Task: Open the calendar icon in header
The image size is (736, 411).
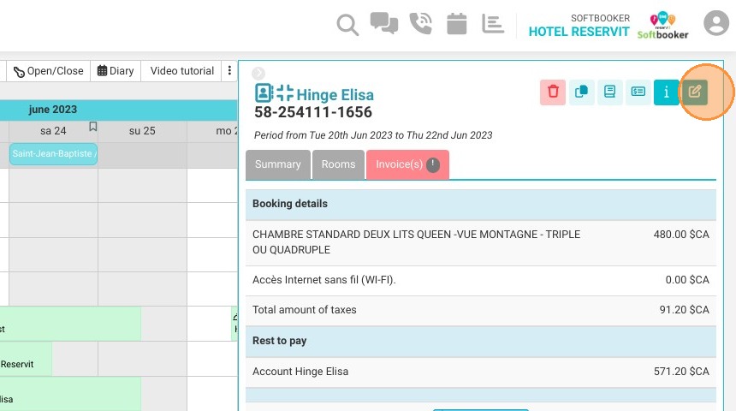Action: click(457, 23)
